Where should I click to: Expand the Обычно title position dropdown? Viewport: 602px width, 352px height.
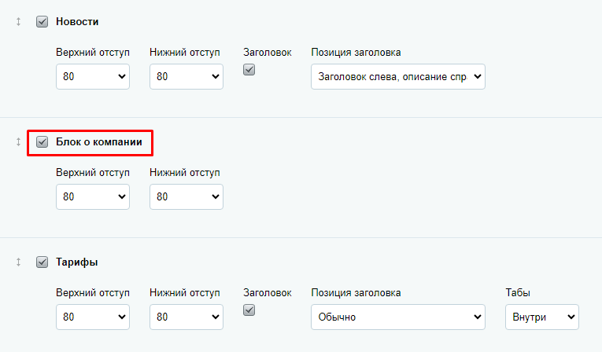point(398,317)
